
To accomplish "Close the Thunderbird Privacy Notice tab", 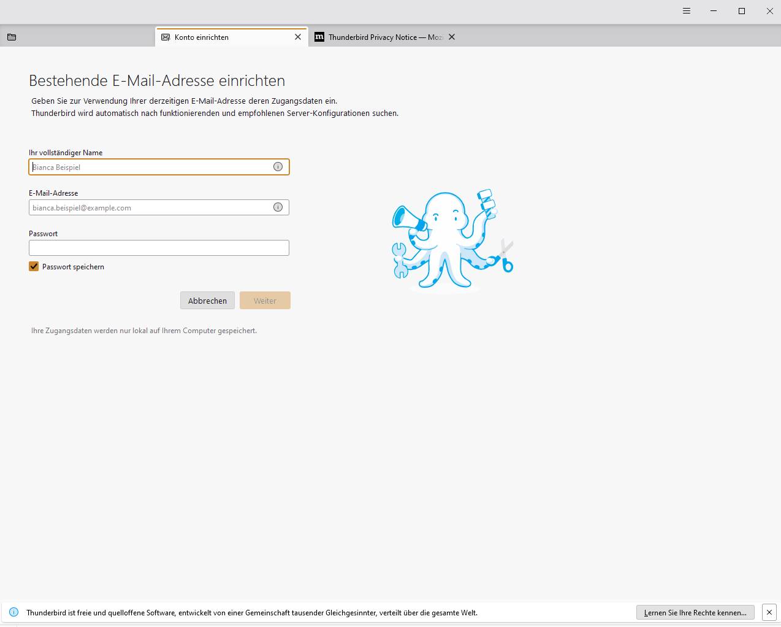I will pyautogui.click(x=452, y=37).
